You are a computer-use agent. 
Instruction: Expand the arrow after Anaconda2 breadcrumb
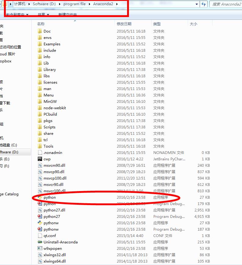(117, 4)
